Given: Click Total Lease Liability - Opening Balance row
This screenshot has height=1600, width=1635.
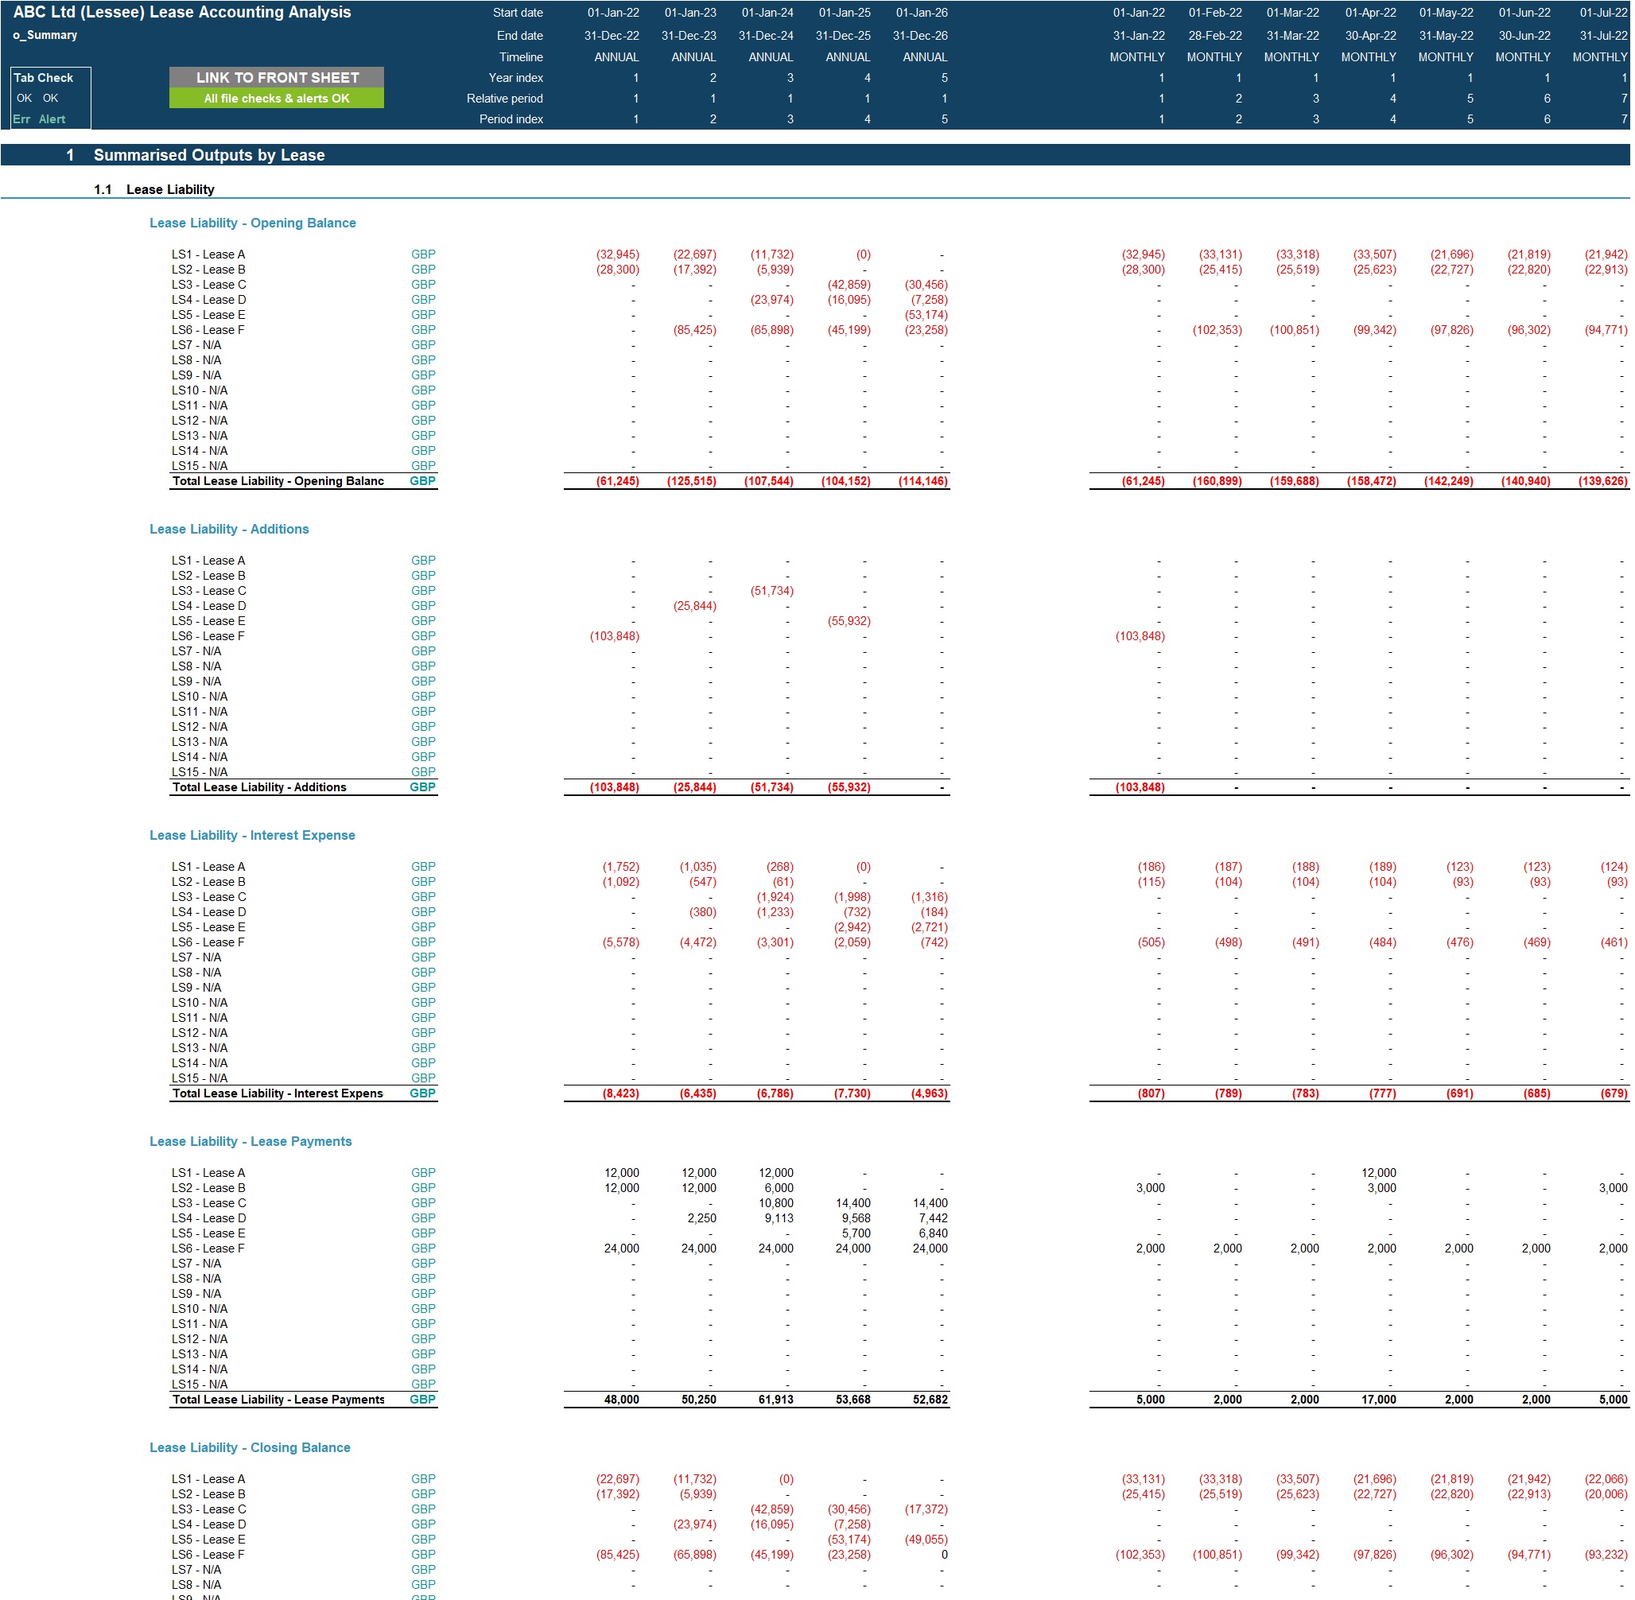Looking at the screenshot, I should tap(278, 480).
